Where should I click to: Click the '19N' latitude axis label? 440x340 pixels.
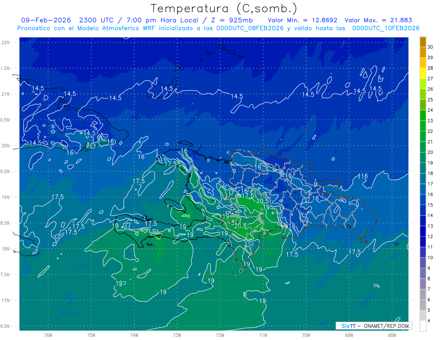click(x=6, y=197)
